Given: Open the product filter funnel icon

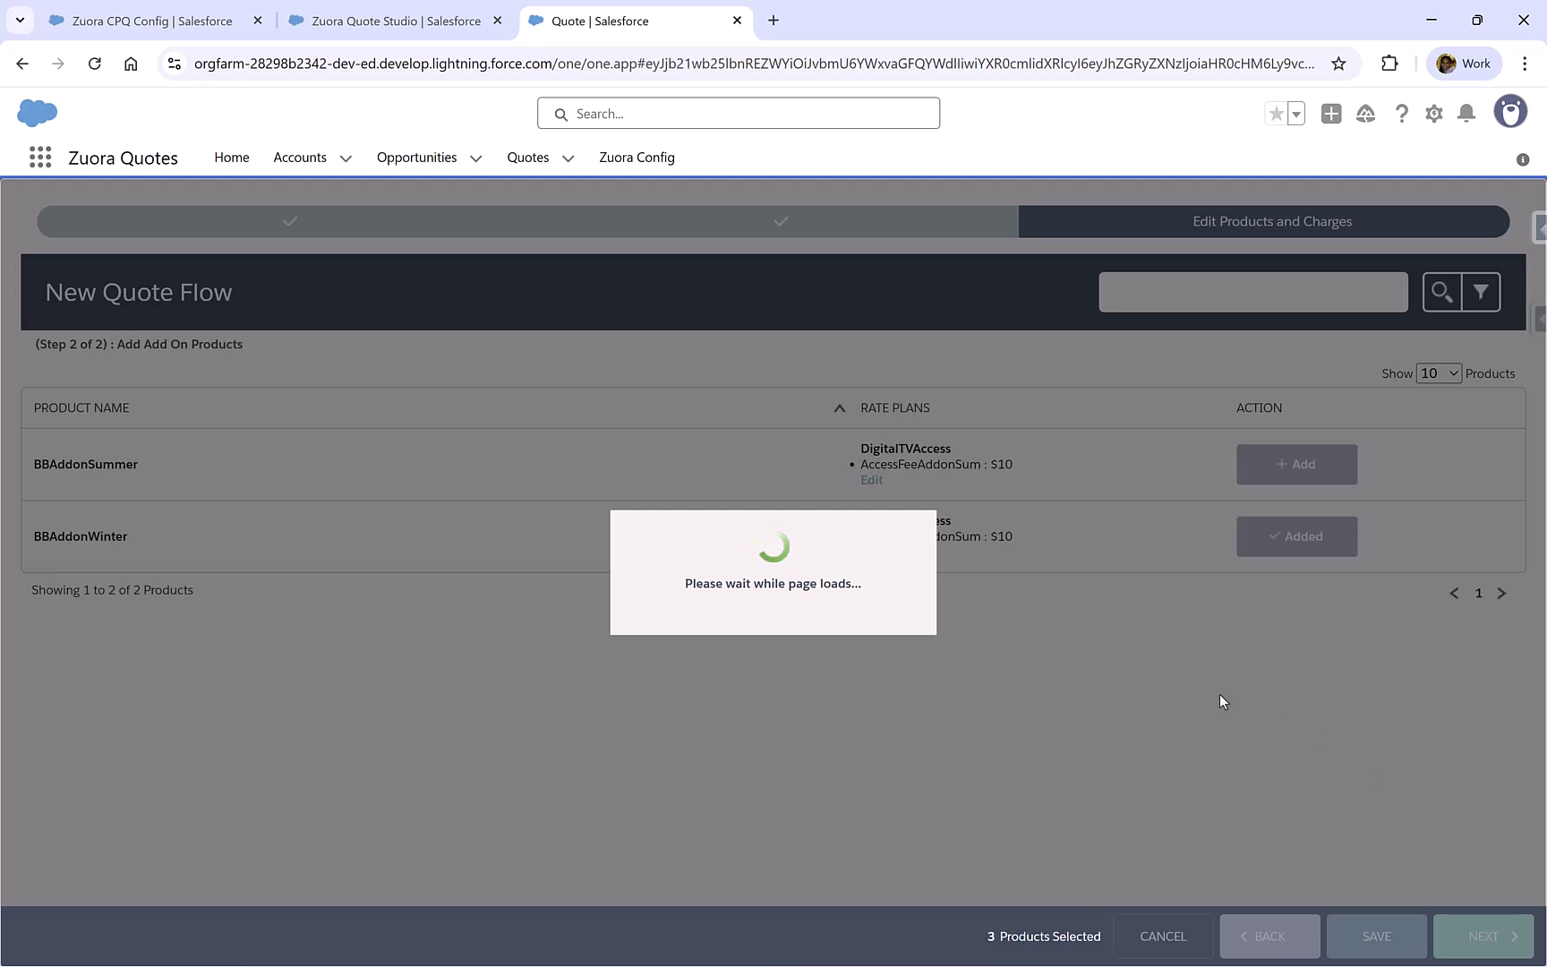Looking at the screenshot, I should click(1483, 292).
